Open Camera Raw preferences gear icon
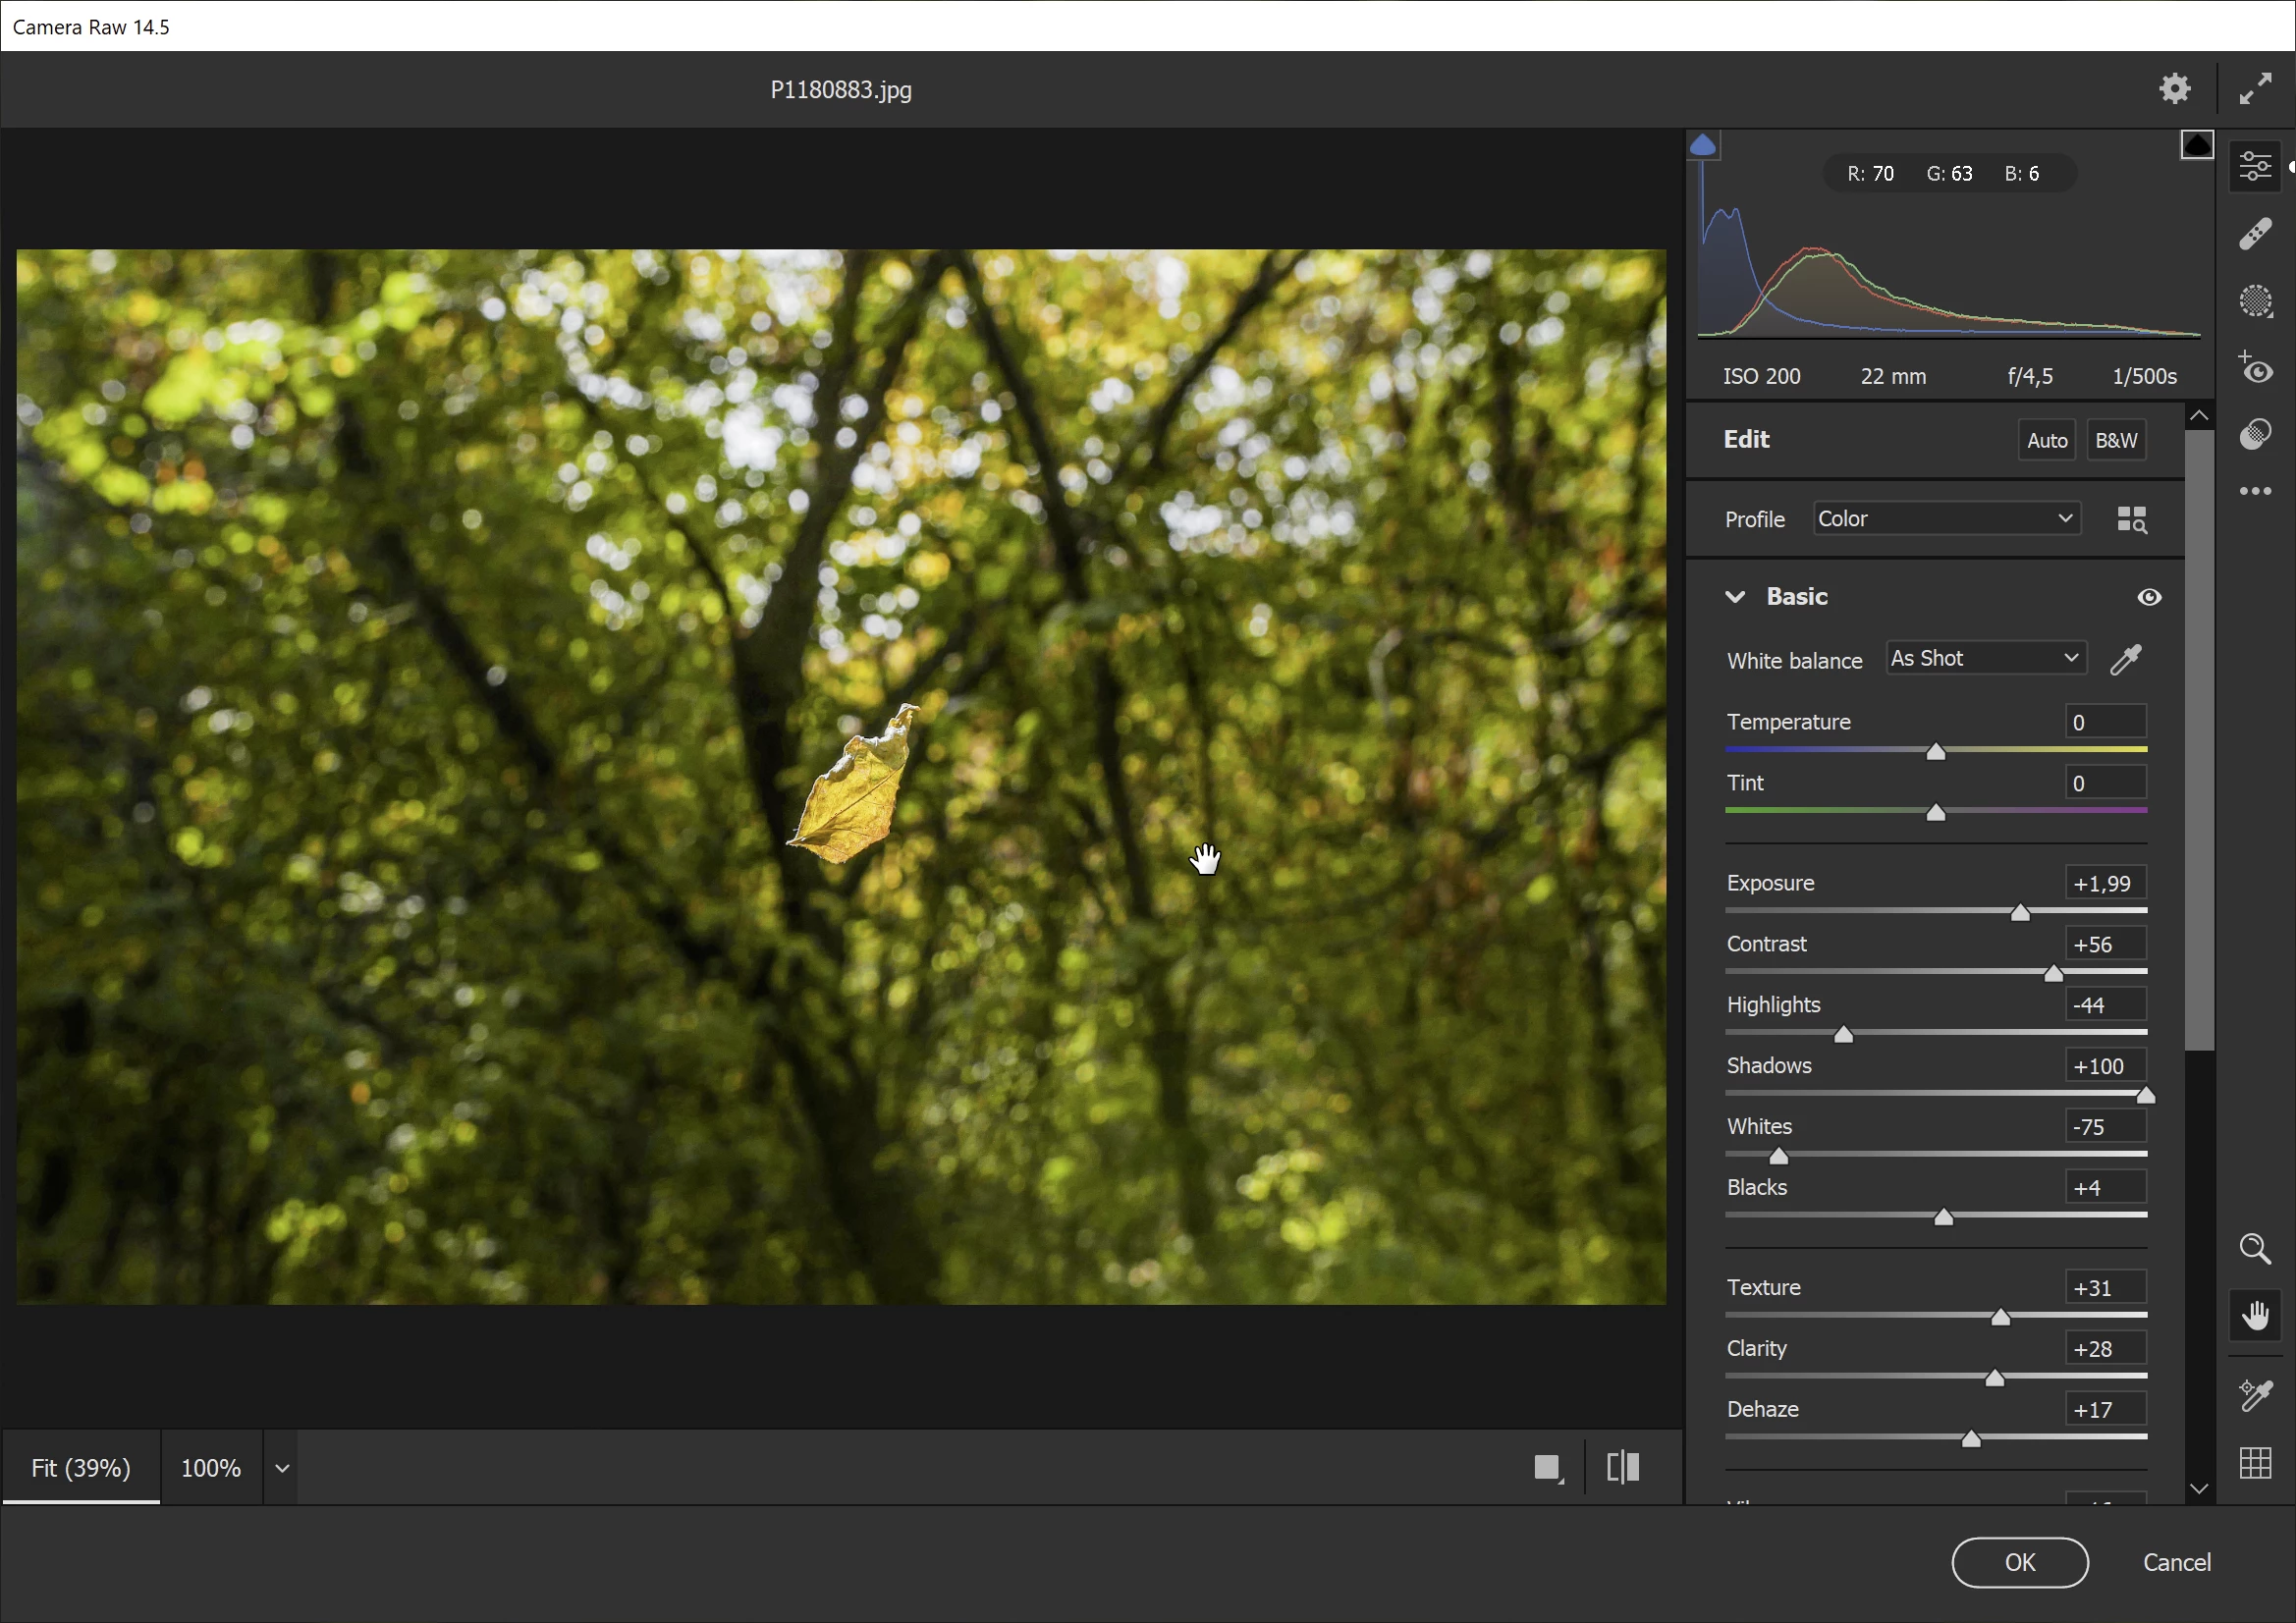The width and height of the screenshot is (2296, 1623). click(x=2174, y=89)
